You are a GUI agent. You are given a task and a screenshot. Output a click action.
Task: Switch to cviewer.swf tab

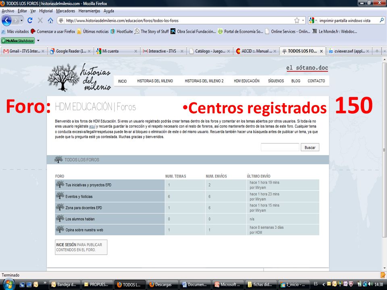point(349,51)
